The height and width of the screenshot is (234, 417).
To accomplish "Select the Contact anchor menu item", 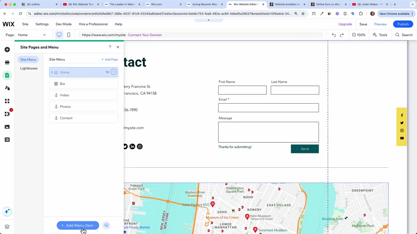I will [x=83, y=118].
